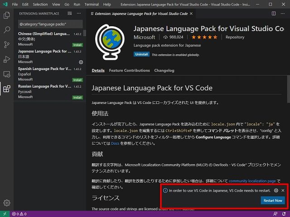This screenshot has height=217, width=290.
Task: Open the Source Control view
Action: click(x=7, y=44)
